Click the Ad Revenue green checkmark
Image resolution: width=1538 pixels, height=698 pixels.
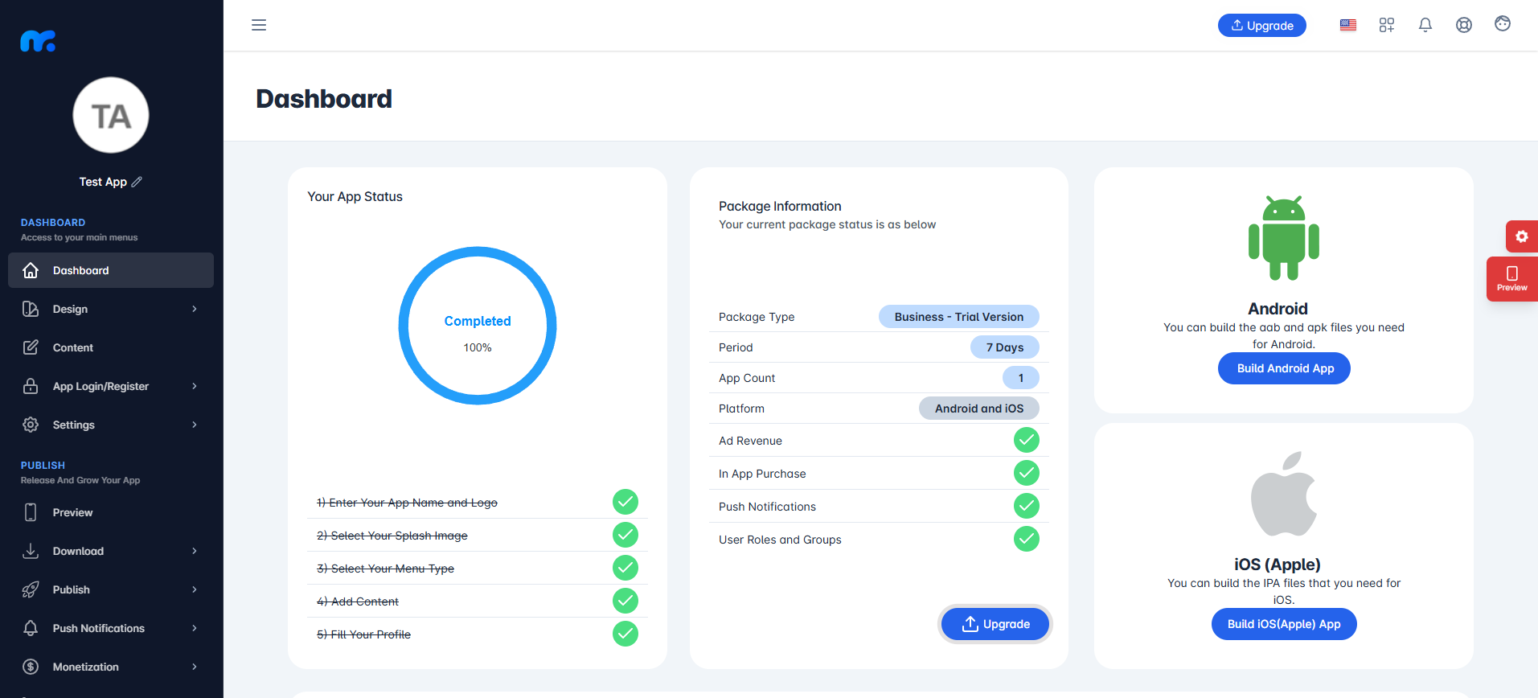[1027, 440]
